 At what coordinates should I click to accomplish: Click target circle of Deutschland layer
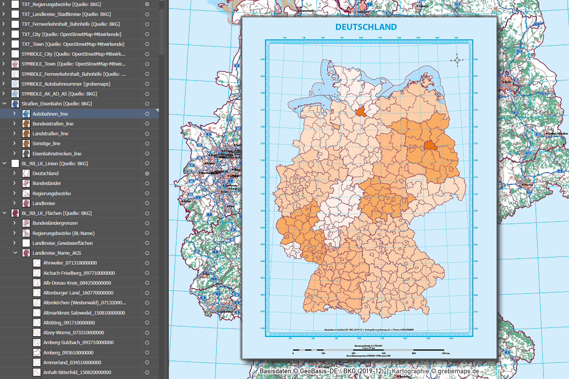coord(147,174)
